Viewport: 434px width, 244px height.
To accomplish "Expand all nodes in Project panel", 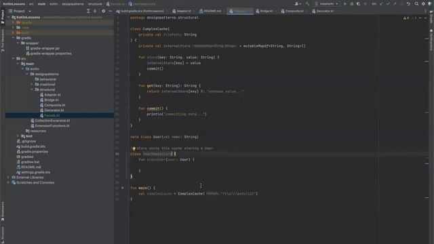I will click(88, 11).
